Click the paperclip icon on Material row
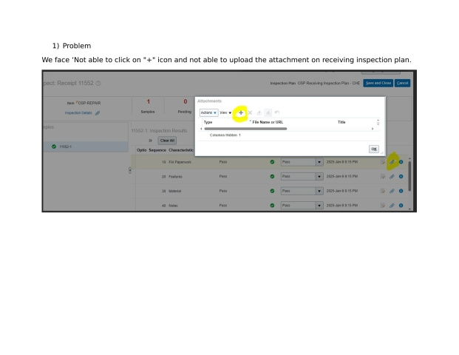Image resolution: width=459 pixels, height=355 pixels. (392, 191)
